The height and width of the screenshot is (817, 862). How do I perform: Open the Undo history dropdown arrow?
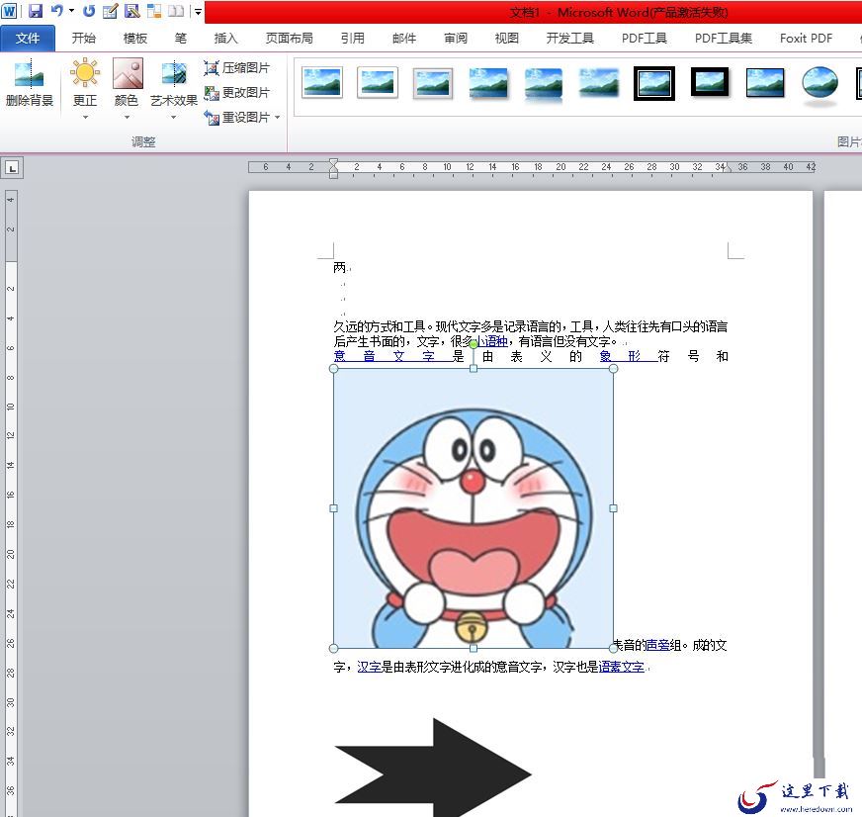(71, 11)
